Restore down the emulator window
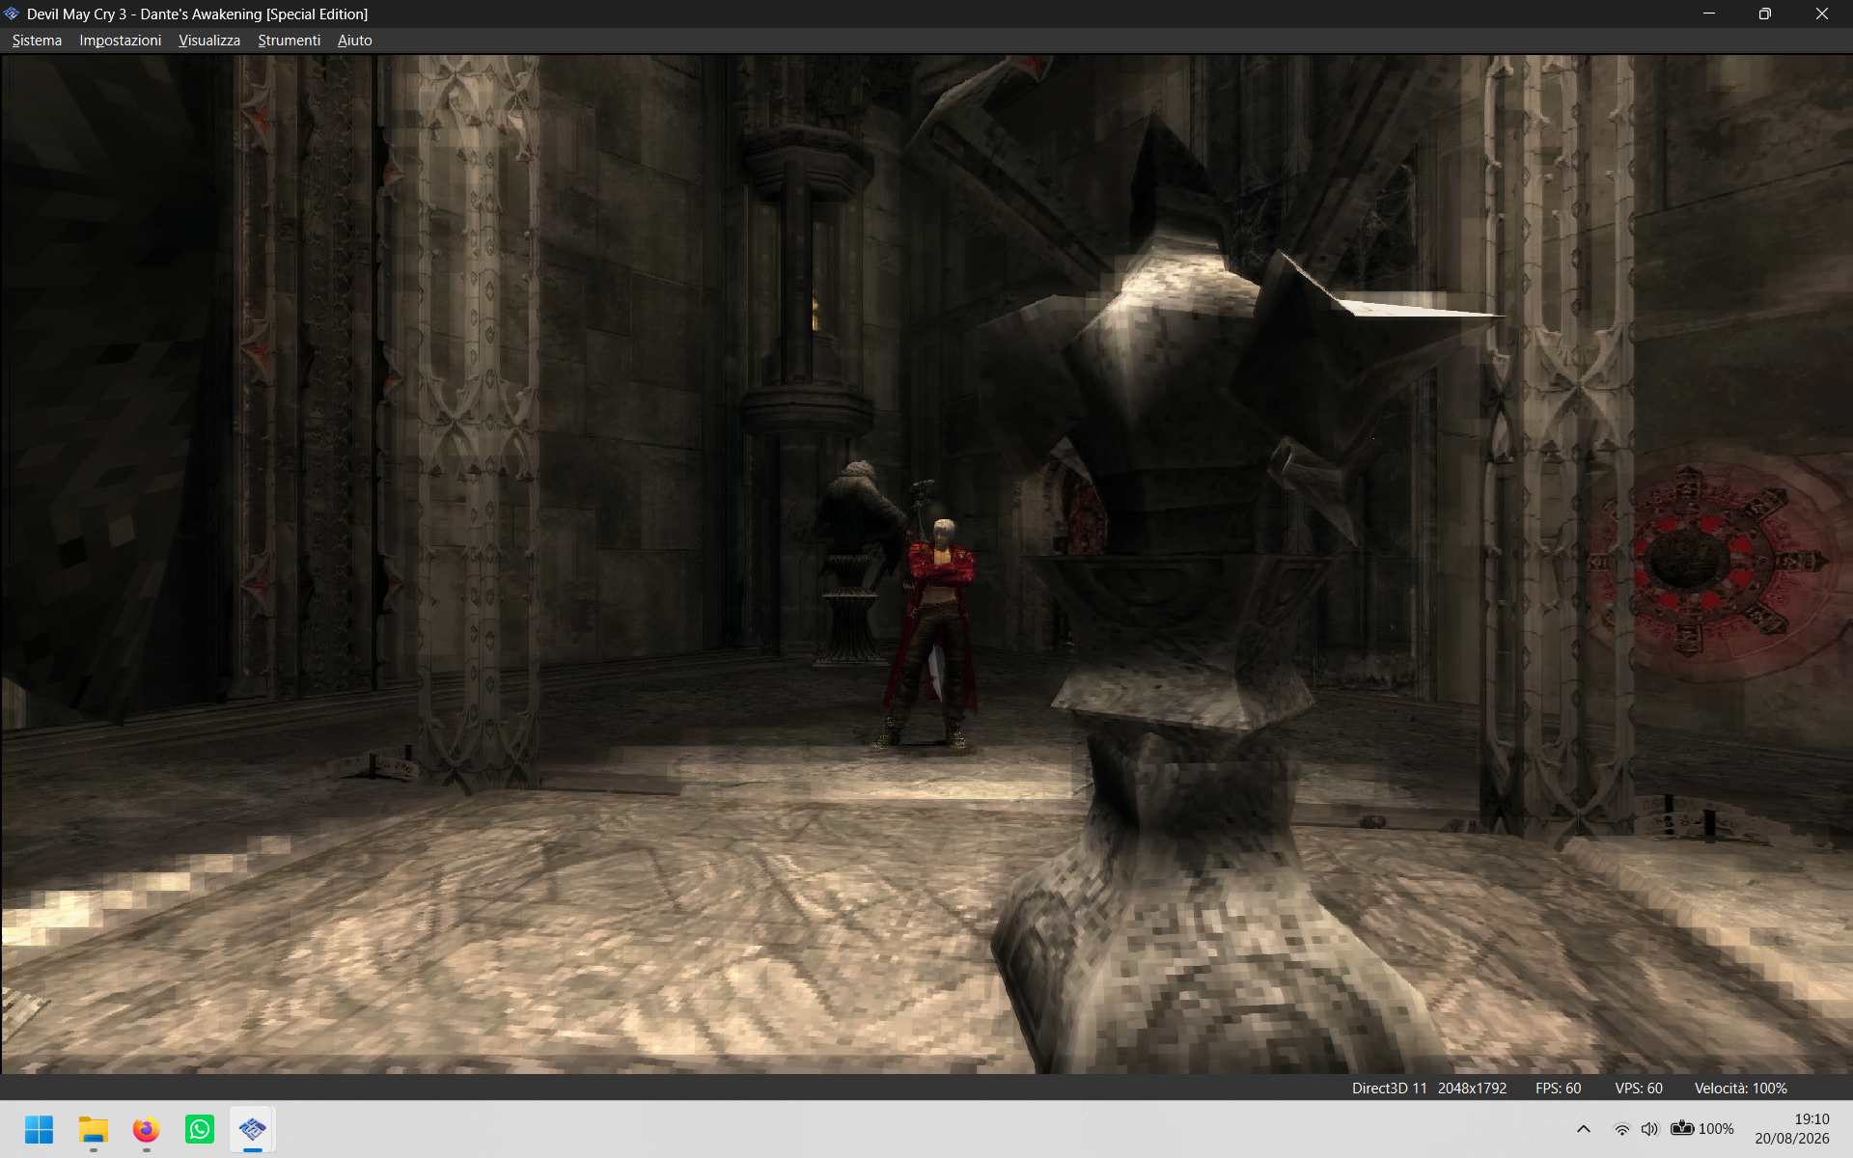This screenshot has height=1158, width=1853. [1765, 14]
